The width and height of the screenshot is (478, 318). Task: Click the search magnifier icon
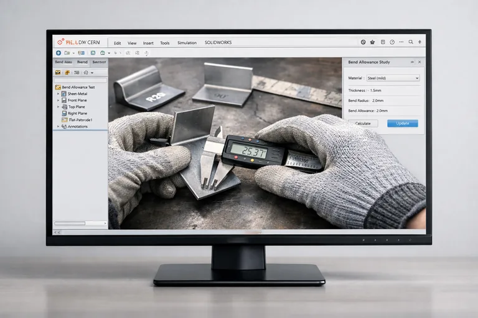(x=411, y=42)
